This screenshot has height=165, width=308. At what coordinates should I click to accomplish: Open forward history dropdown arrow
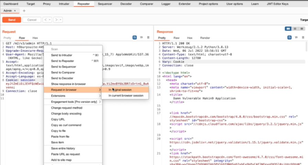[60, 20]
